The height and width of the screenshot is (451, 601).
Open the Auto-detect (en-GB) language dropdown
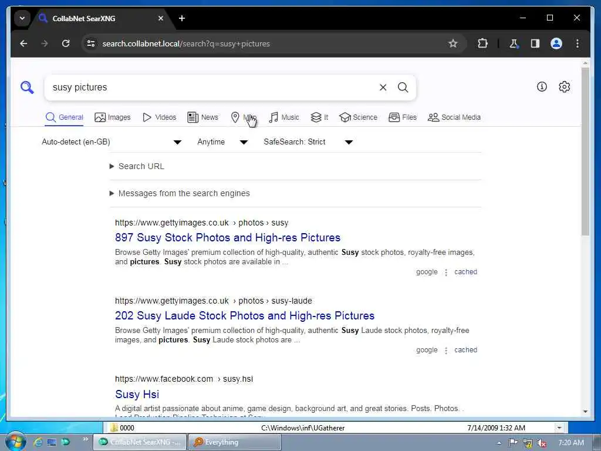click(x=112, y=142)
